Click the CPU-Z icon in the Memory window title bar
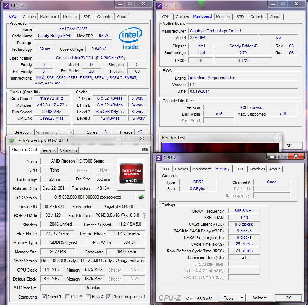The height and width of the screenshot is (305, 308). coord(159,158)
